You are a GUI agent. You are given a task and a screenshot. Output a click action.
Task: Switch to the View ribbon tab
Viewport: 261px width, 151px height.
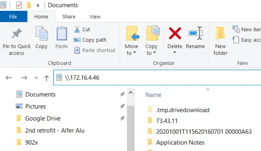(95, 17)
